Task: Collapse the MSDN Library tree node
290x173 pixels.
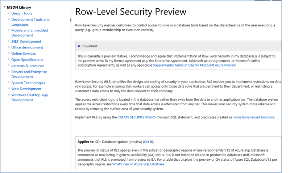Action: point(4,7)
